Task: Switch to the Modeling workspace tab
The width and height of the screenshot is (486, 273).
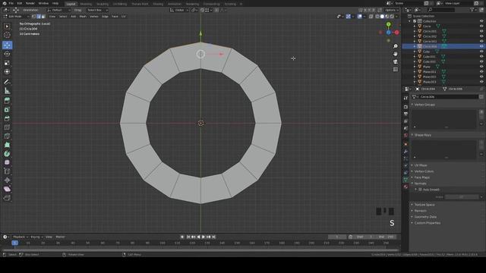Action: [x=86, y=4]
